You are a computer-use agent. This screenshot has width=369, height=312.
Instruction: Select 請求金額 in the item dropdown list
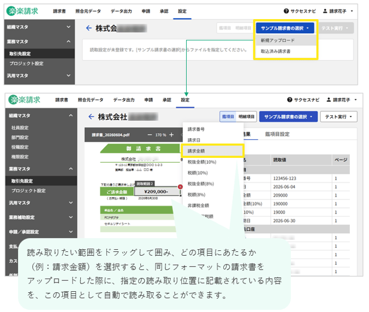pos(212,151)
